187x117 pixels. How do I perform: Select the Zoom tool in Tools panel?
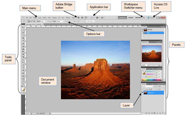tap(23, 84)
